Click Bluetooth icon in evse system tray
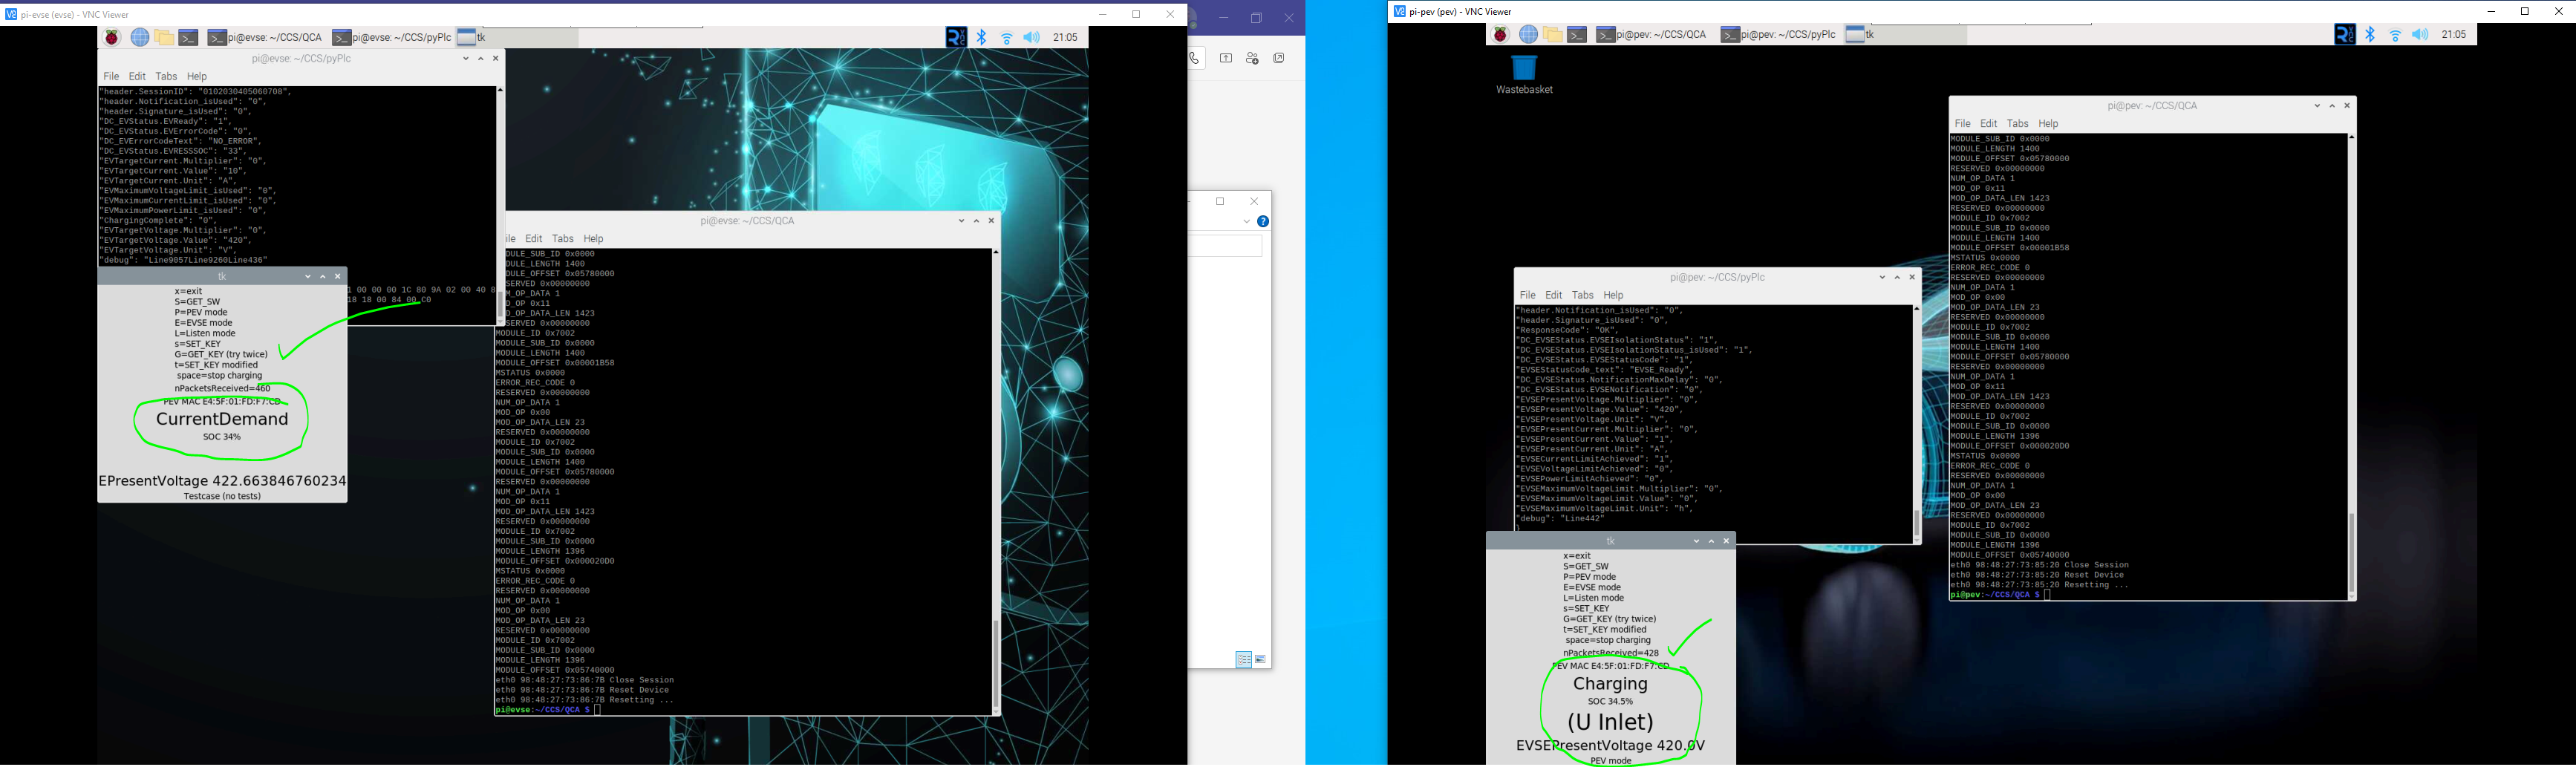This screenshot has width=2576, height=767. [x=982, y=38]
